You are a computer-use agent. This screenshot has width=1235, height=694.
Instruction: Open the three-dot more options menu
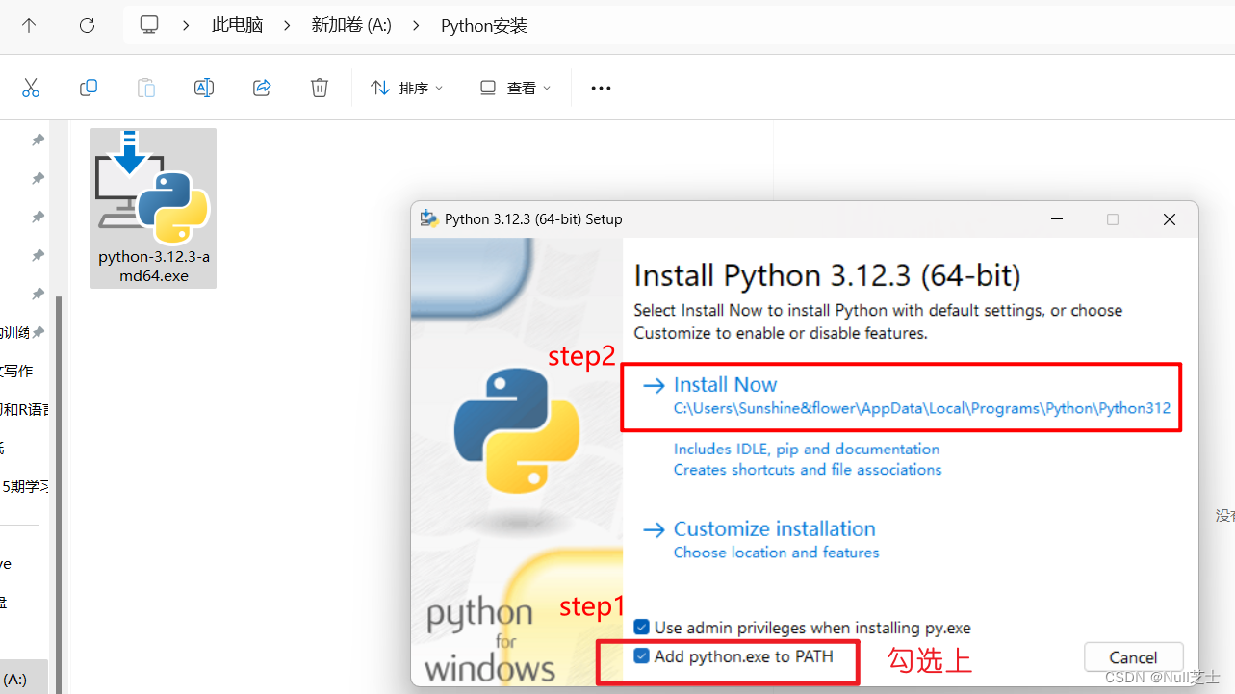(x=601, y=88)
